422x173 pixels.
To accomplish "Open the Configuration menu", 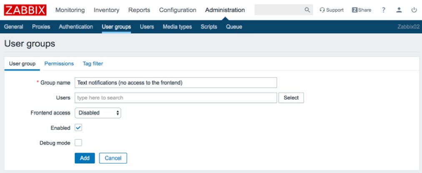I will click(x=178, y=10).
